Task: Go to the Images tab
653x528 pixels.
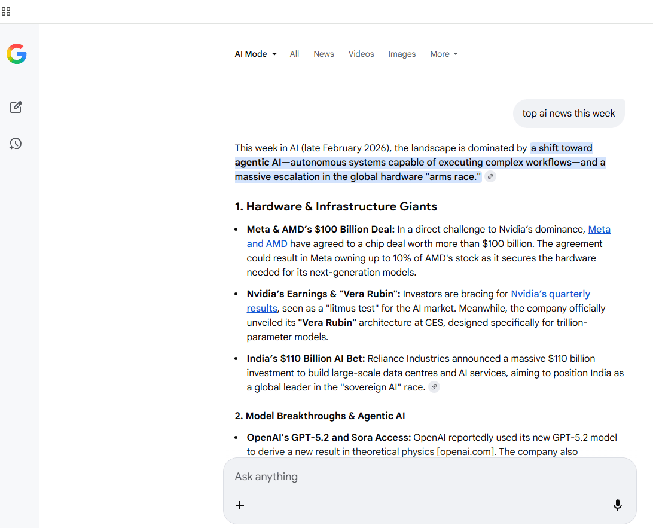Action: (x=402, y=54)
